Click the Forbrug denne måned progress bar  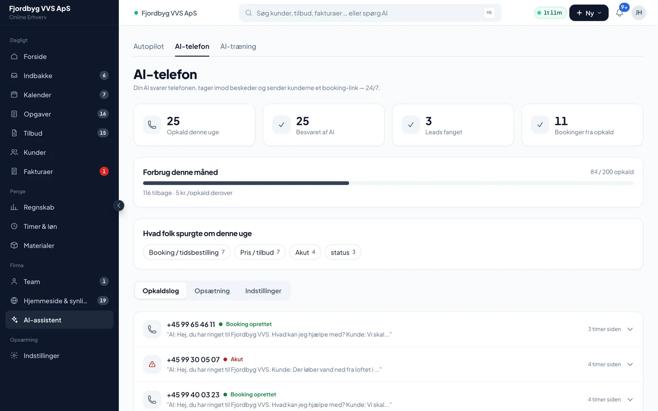tap(388, 183)
